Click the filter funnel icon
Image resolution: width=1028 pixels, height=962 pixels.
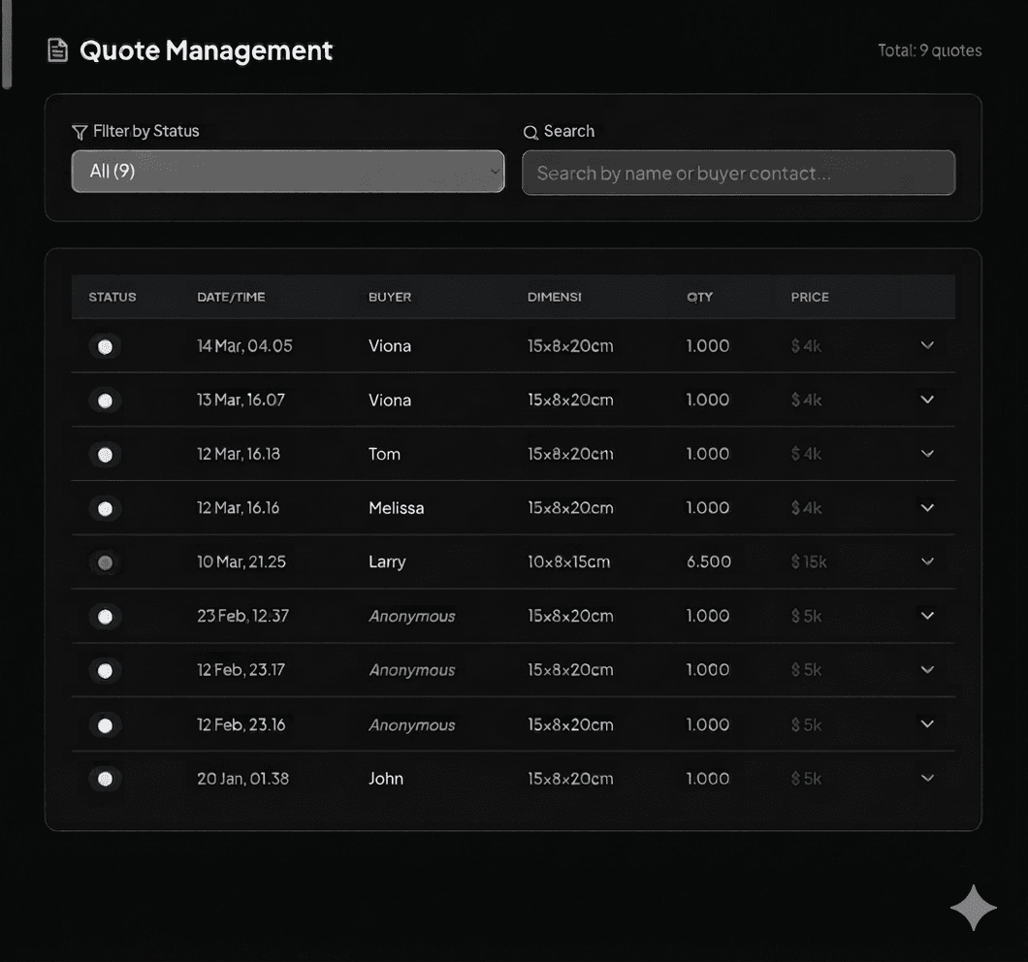[80, 133]
